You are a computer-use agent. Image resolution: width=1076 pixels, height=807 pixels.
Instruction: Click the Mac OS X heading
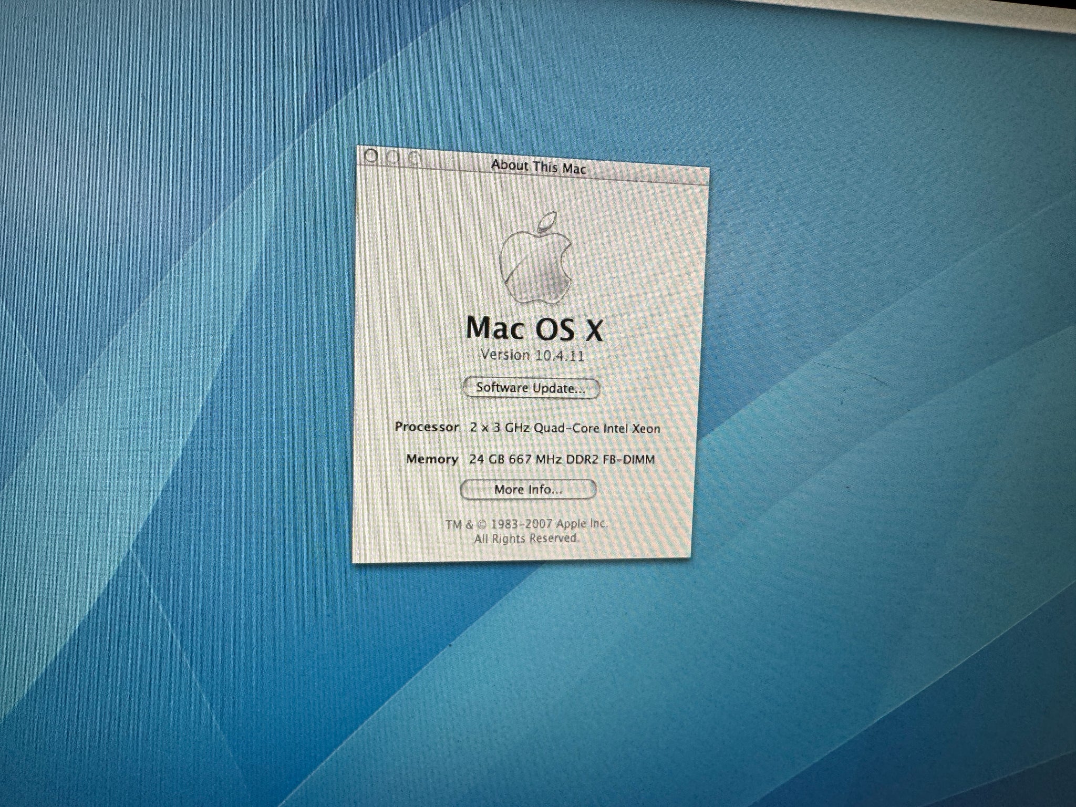click(534, 328)
